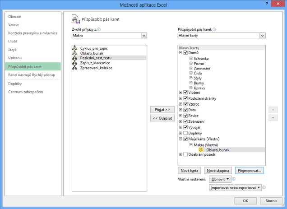Click the macro icon beside Oblasti_bunek in left list
Screen dimensions: 287x209
[74, 53]
